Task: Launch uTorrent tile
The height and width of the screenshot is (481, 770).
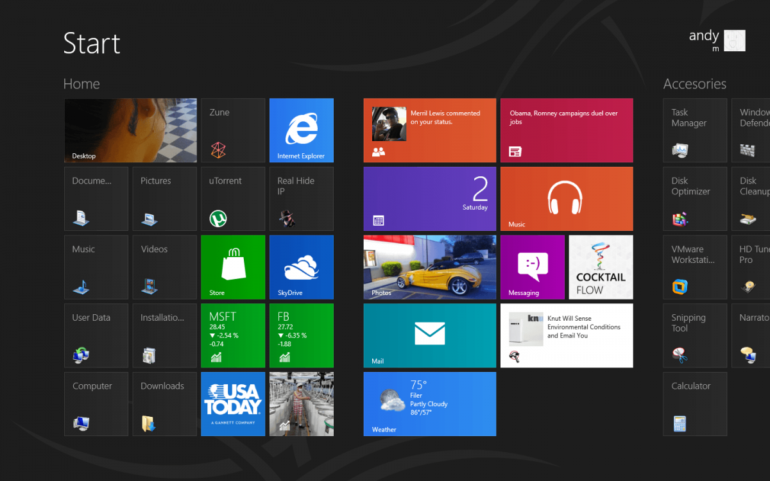Action: tap(233, 199)
